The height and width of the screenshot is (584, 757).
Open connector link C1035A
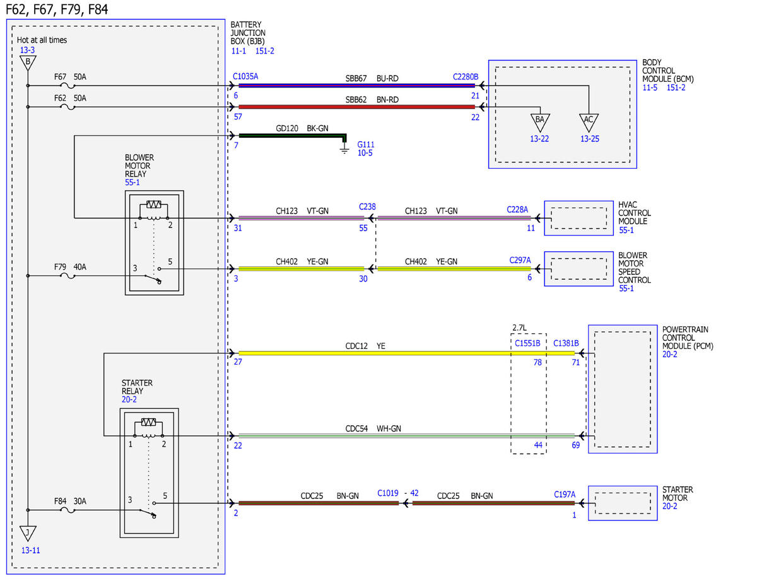click(x=245, y=76)
